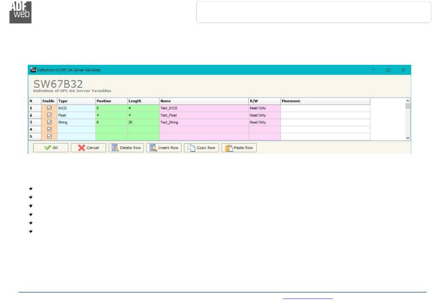This screenshot has width=447, height=307.
Task: Select the Float type cell
Action: click(76, 115)
